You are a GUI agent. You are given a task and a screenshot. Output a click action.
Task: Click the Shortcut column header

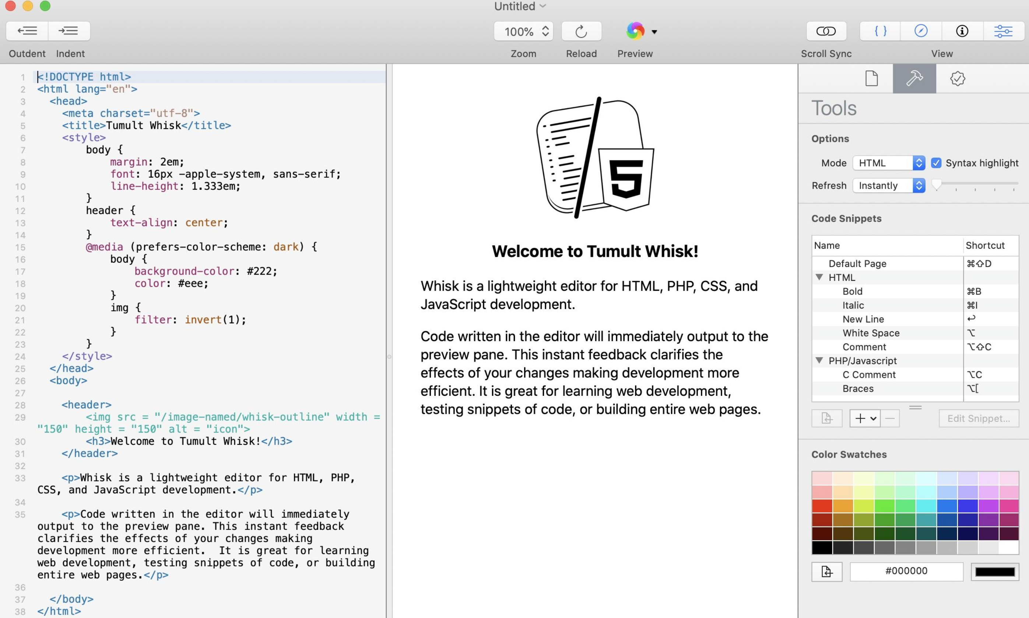coord(991,246)
